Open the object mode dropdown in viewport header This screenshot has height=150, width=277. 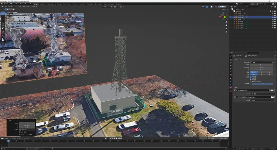(x=11, y=6)
